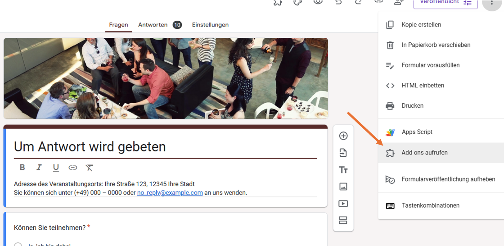This screenshot has height=246, width=504.
Task: Open the theme palette customization icon
Action: click(x=298, y=2)
